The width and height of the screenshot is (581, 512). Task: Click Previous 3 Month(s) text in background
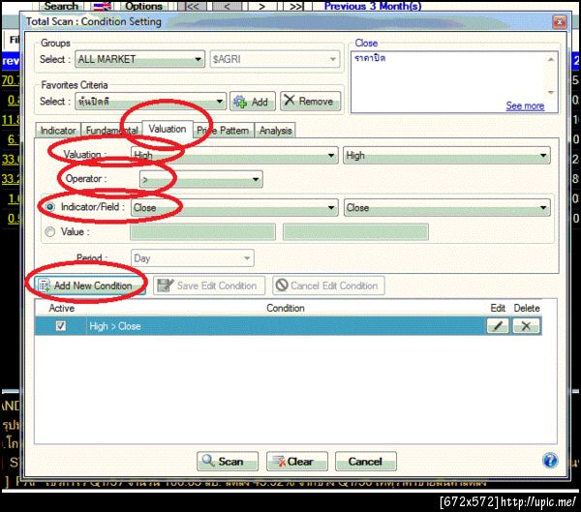pyautogui.click(x=373, y=6)
